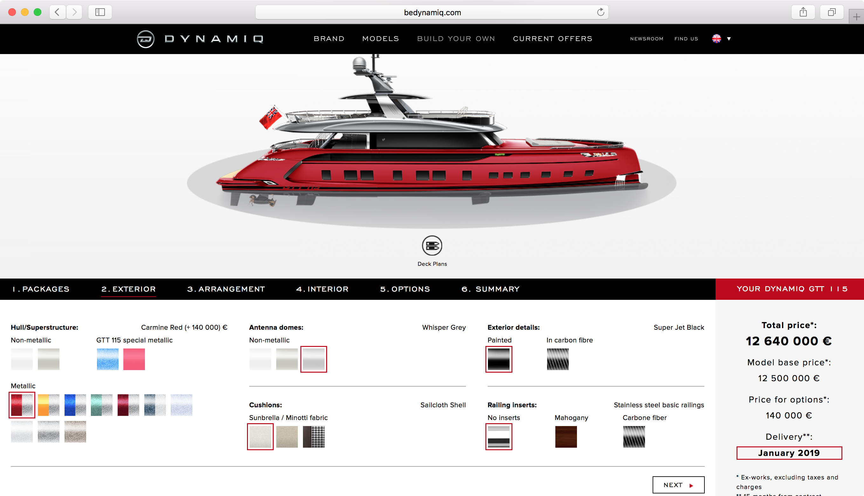Choose light blue special metallic hull

coord(108,359)
